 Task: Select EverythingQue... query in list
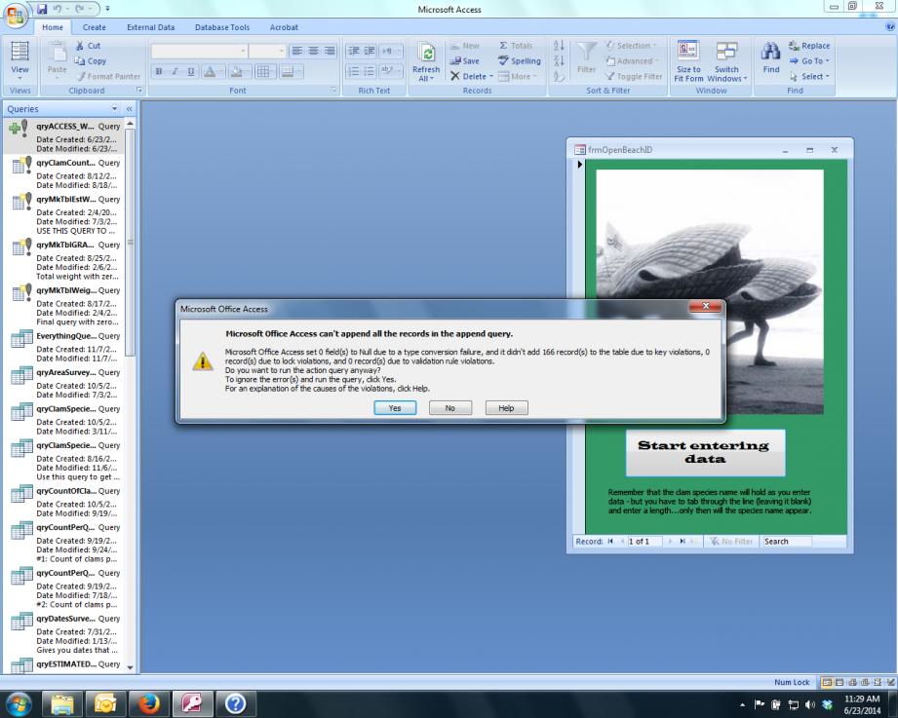(x=63, y=346)
